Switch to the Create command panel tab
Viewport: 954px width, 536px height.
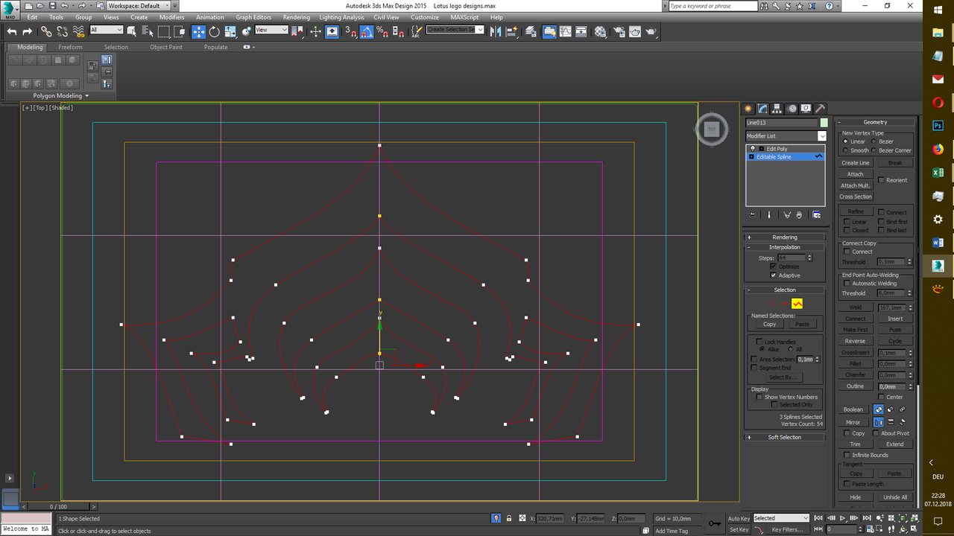[749, 108]
